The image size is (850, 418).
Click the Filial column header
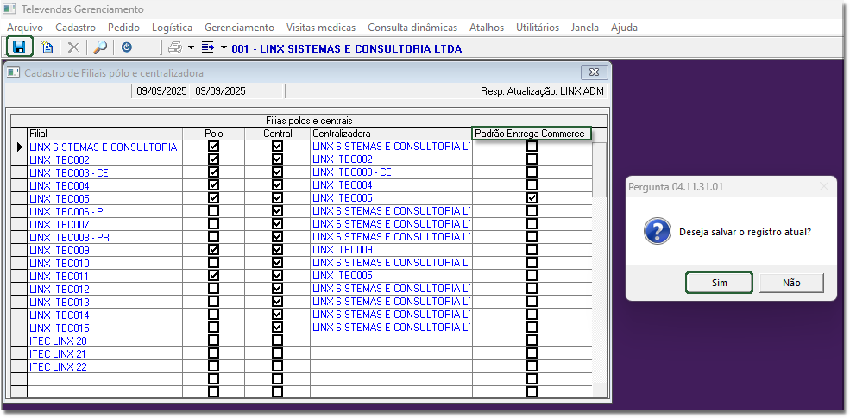tap(104, 134)
